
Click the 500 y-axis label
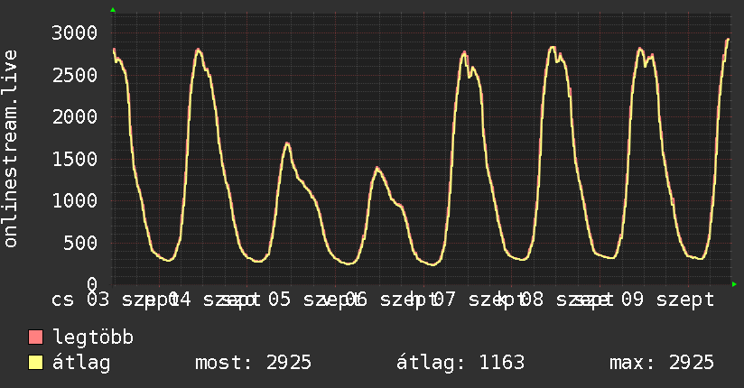coord(80,243)
